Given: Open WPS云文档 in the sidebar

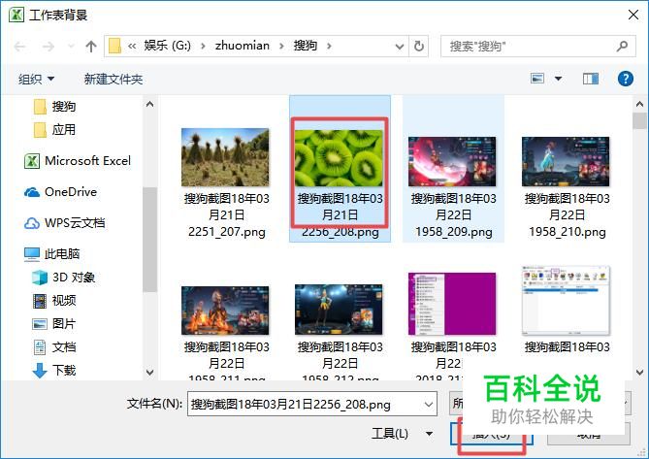Looking at the screenshot, I should [x=65, y=223].
